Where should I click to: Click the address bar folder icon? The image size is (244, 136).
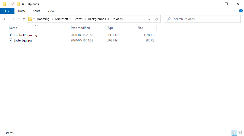click(x=30, y=19)
